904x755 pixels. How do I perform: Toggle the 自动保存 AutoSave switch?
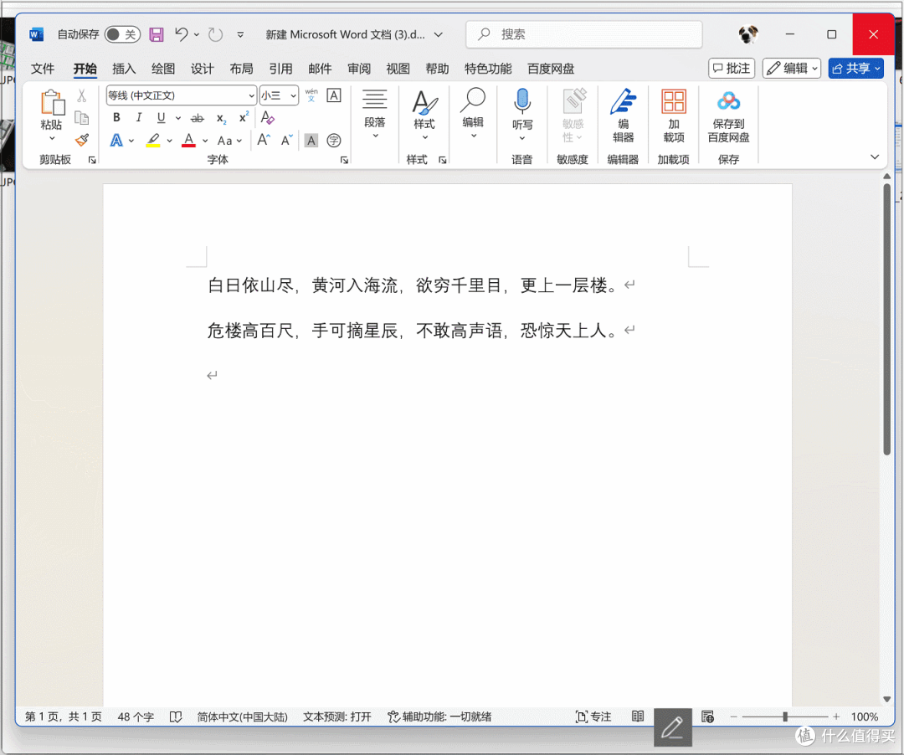pyautogui.click(x=122, y=34)
